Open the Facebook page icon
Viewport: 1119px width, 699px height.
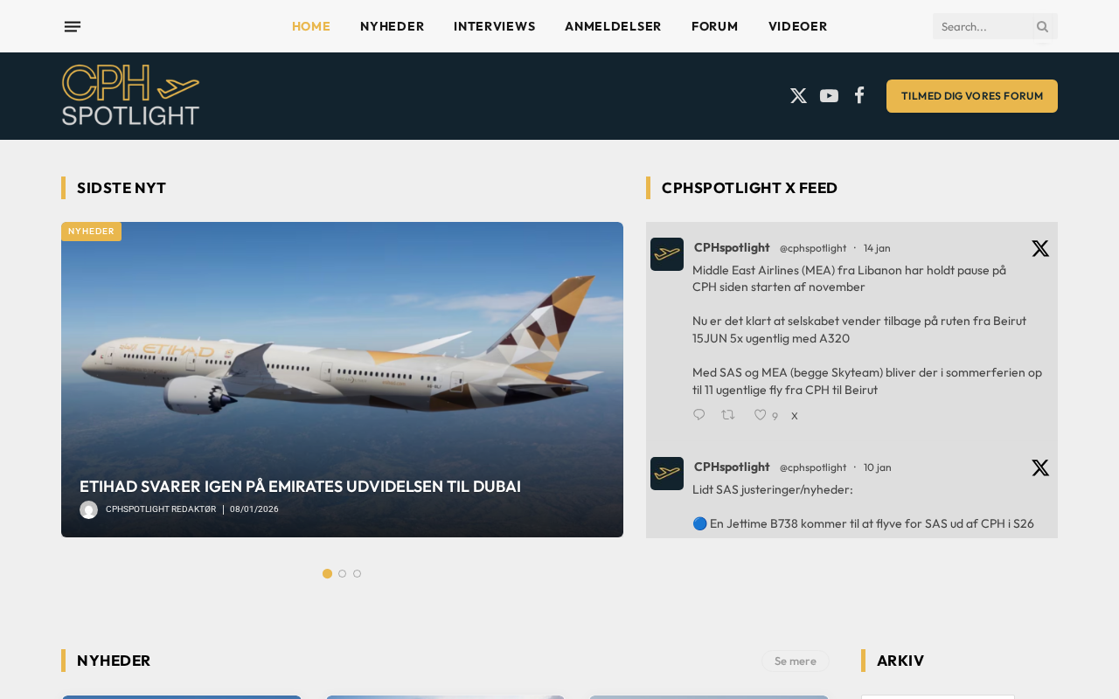[x=859, y=95]
